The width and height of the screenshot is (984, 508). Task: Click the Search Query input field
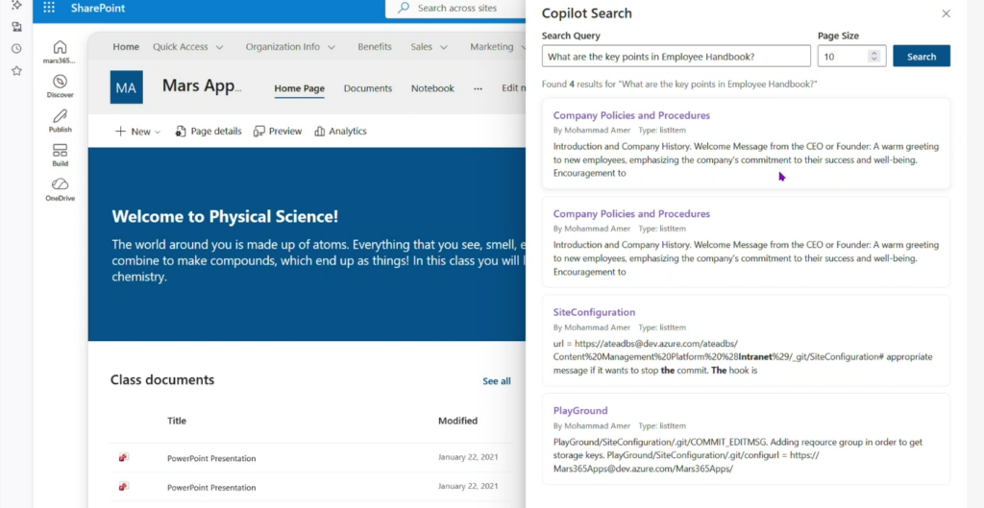click(x=676, y=57)
